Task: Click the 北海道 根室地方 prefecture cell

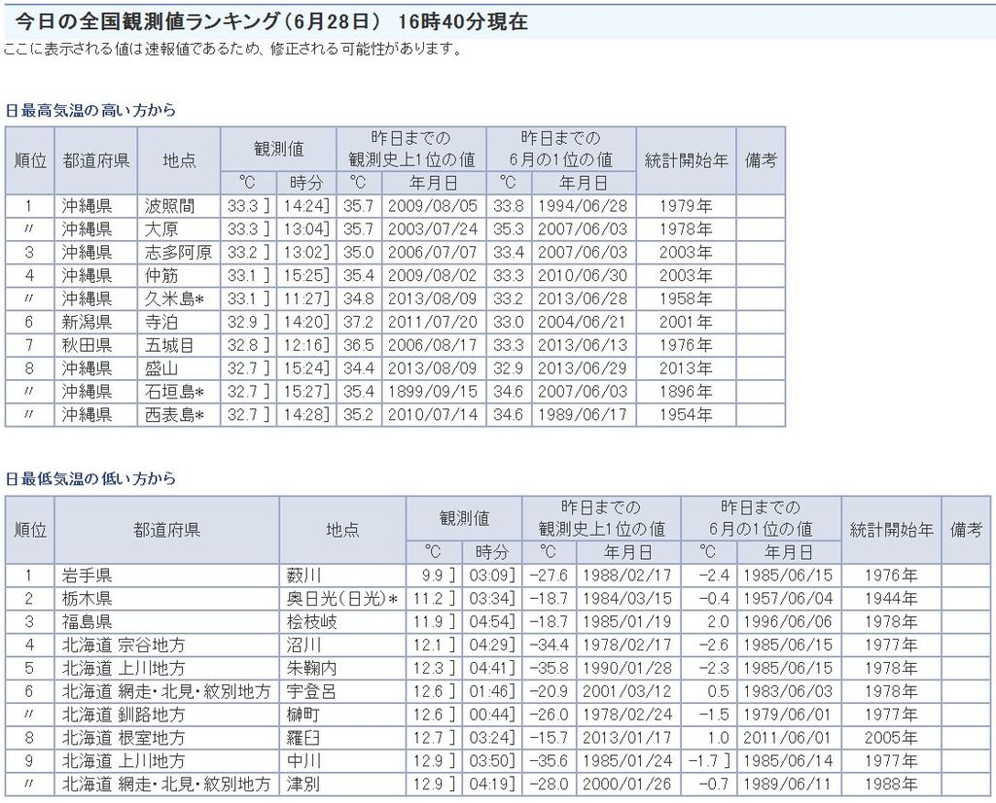Action: point(124,738)
